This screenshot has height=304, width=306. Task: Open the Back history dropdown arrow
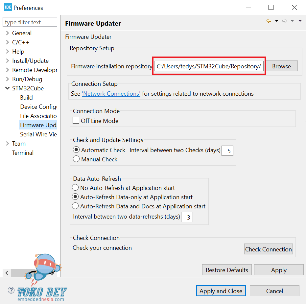coord(276,21)
